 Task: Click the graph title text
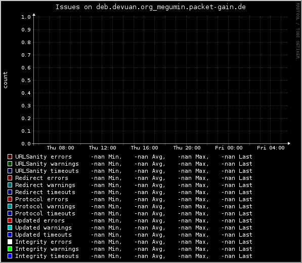point(151,7)
